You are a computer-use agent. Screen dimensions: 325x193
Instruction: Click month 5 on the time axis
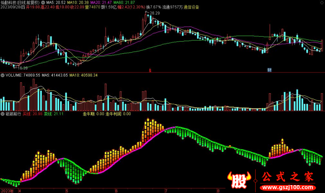click(x=67, y=191)
